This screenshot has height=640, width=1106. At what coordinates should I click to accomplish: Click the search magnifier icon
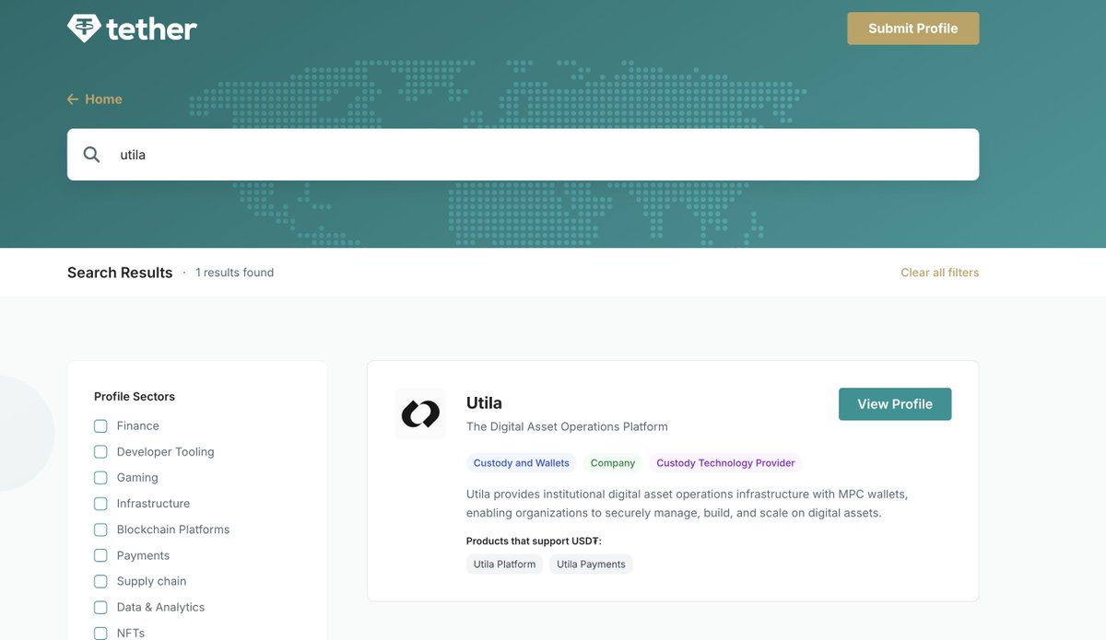[x=91, y=155]
